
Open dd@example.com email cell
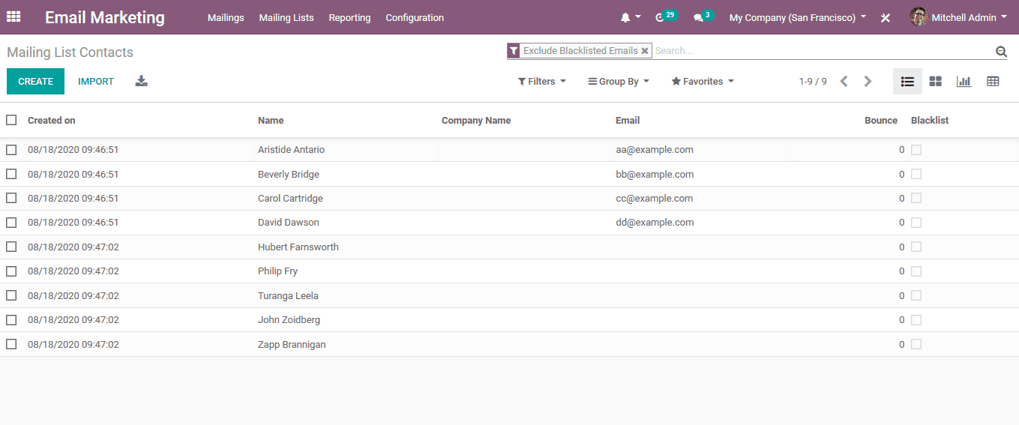[x=655, y=223]
